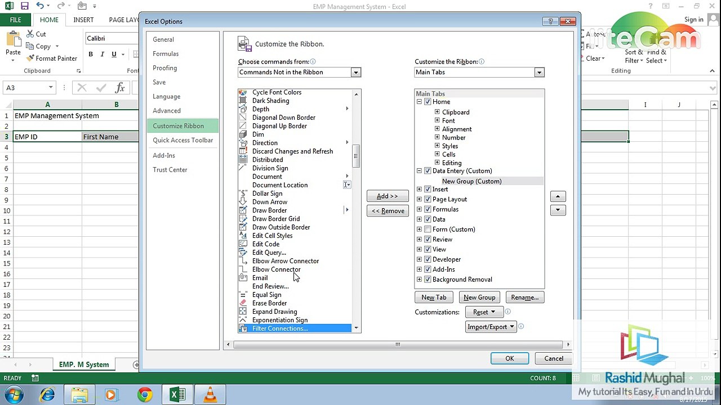This screenshot has height=405, width=721.
Task: Go to the Advanced options category
Action: coord(167,111)
